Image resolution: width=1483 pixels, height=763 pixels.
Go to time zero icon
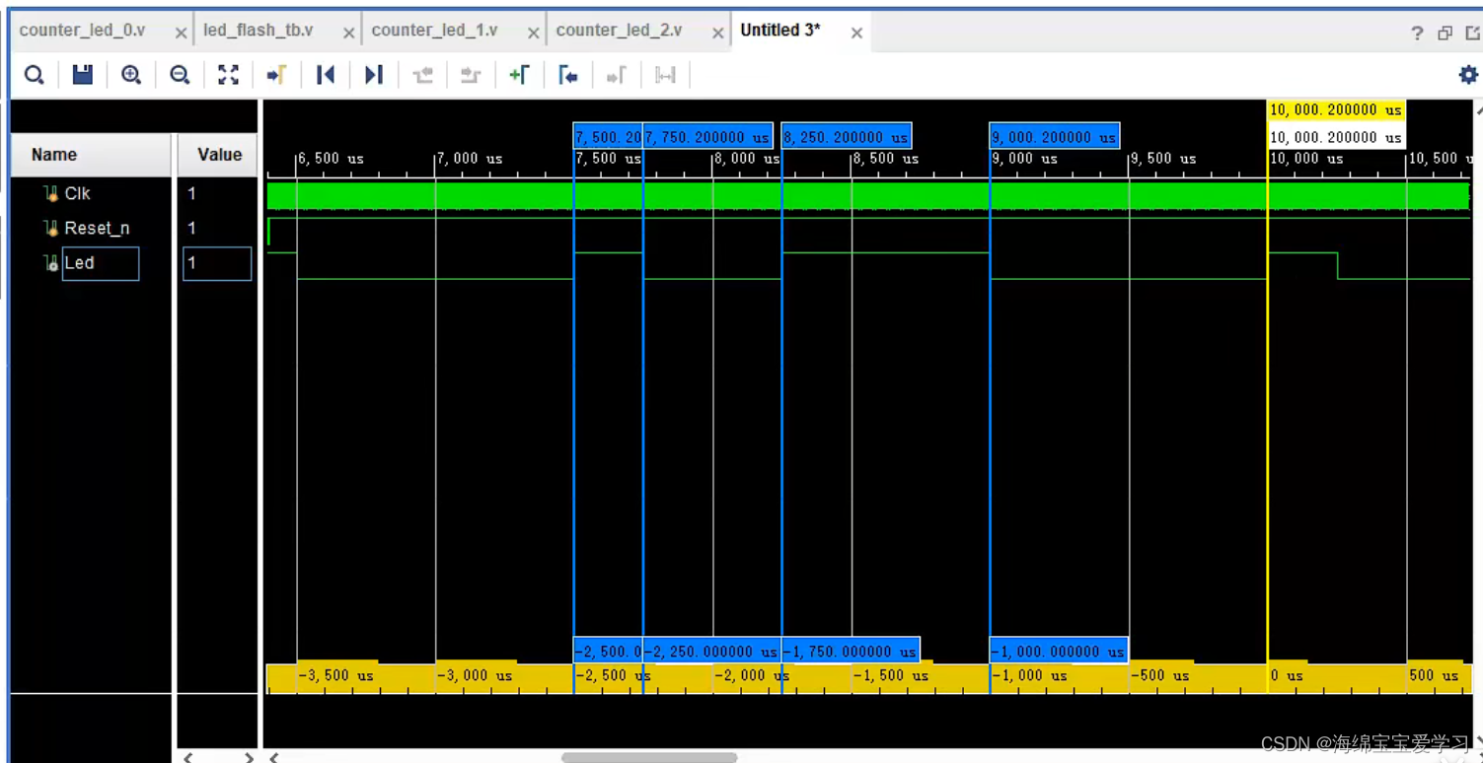coord(325,75)
